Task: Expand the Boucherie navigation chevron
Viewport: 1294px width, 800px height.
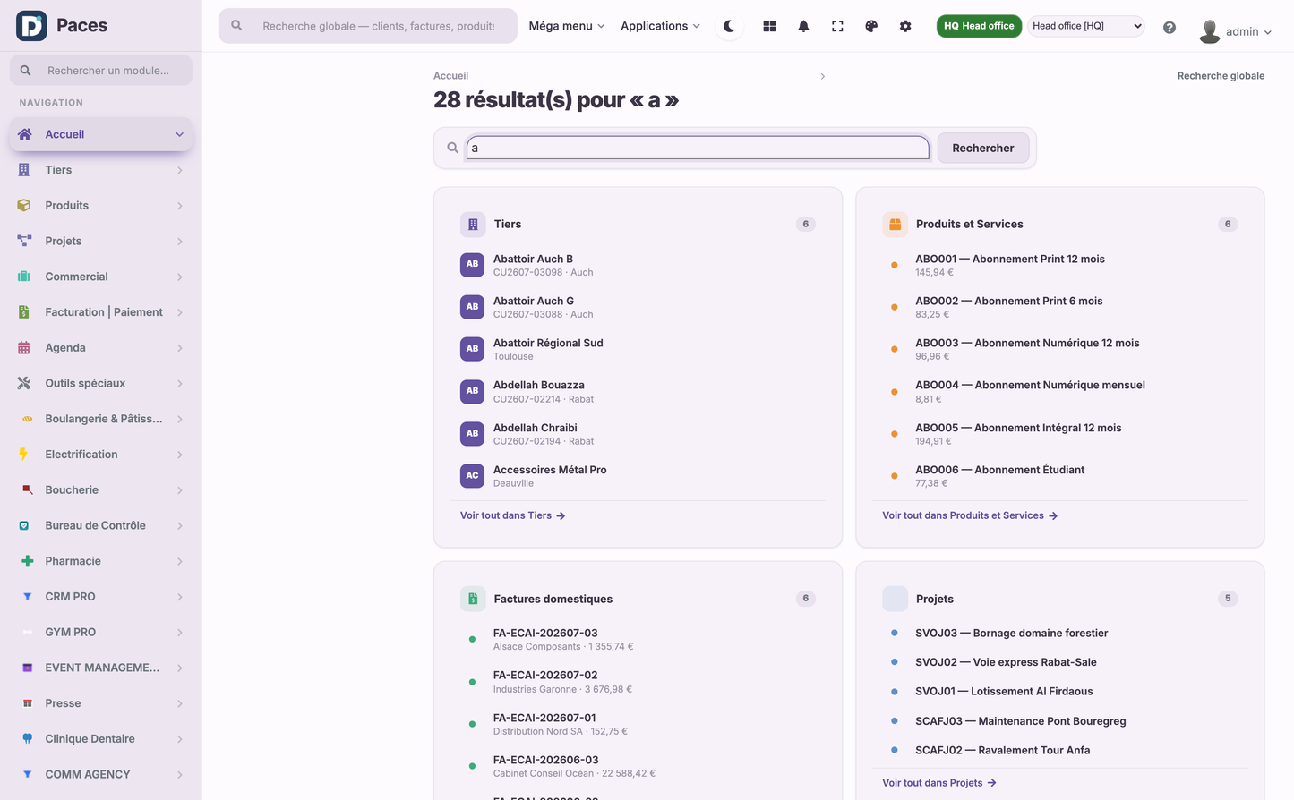Action: point(180,490)
